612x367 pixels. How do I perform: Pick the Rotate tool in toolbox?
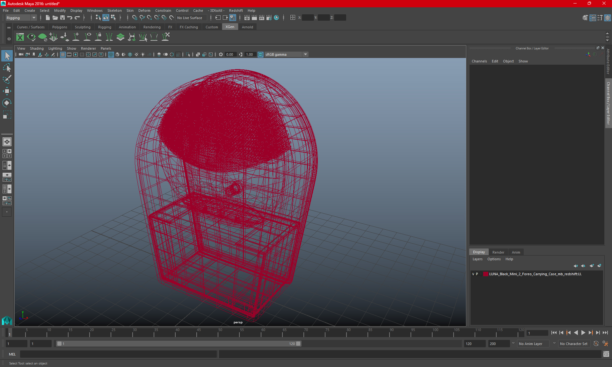pyautogui.click(x=7, y=103)
